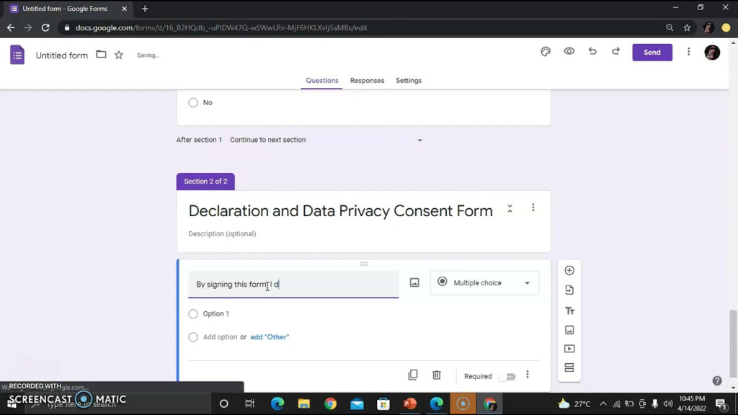Image resolution: width=738 pixels, height=415 pixels.
Task: Click Add option text
Action: point(220,337)
